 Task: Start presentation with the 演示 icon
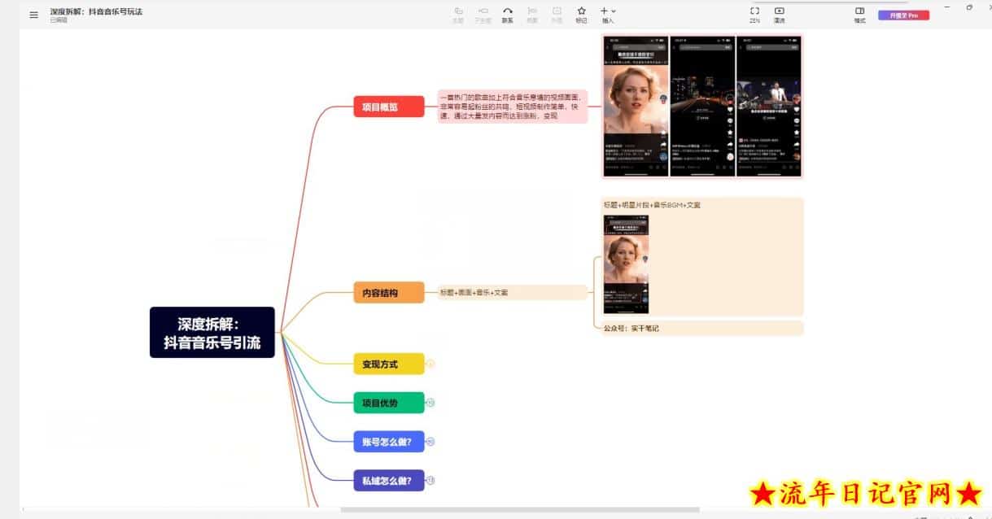(x=778, y=11)
